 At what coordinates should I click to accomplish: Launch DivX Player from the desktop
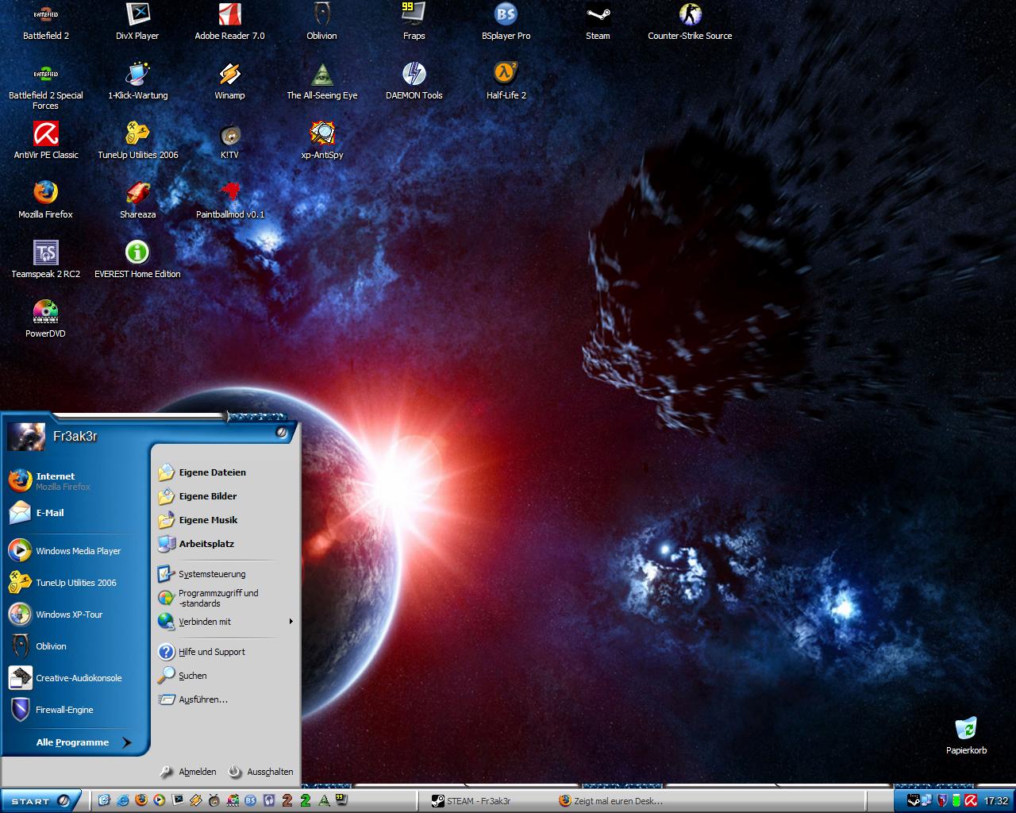point(137,21)
